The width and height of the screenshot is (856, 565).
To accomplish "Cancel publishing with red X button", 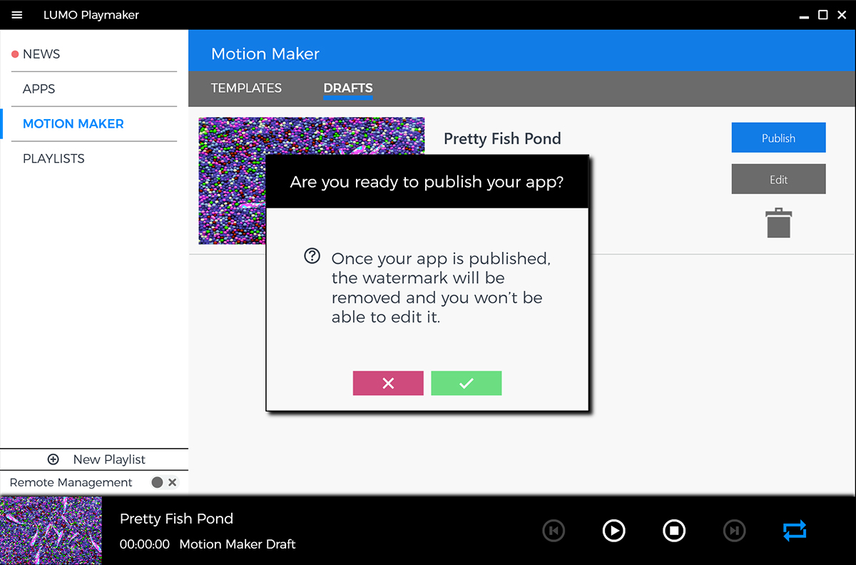I will [388, 383].
